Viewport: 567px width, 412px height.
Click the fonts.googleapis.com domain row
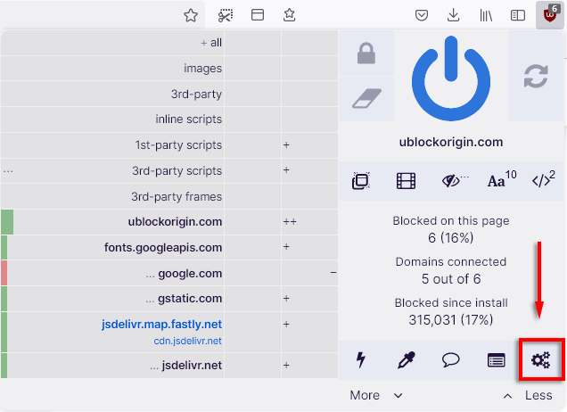[x=112, y=247]
